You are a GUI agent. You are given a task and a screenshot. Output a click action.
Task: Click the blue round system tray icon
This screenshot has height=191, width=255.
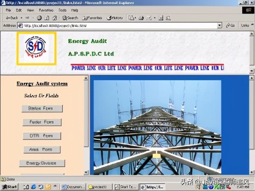pyautogui.click(x=211, y=187)
